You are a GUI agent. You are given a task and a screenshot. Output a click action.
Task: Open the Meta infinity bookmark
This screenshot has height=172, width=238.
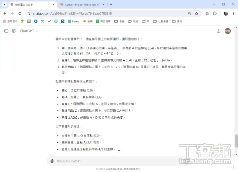point(43,21)
